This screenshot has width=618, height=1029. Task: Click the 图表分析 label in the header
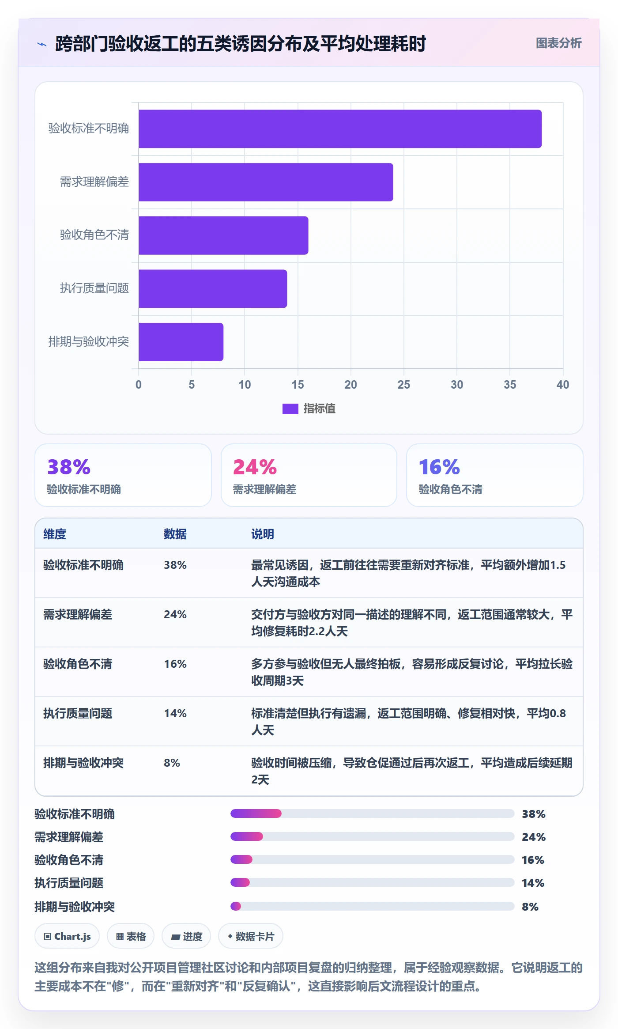coord(558,43)
